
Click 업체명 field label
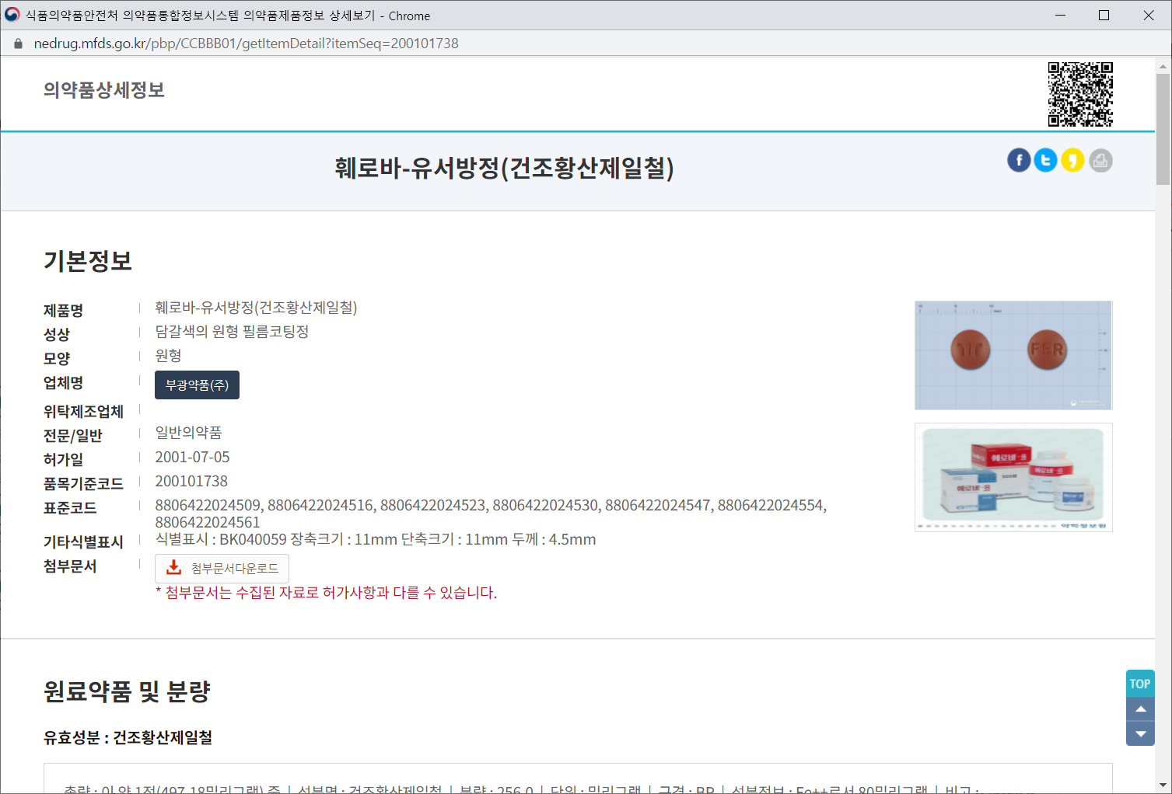point(63,383)
